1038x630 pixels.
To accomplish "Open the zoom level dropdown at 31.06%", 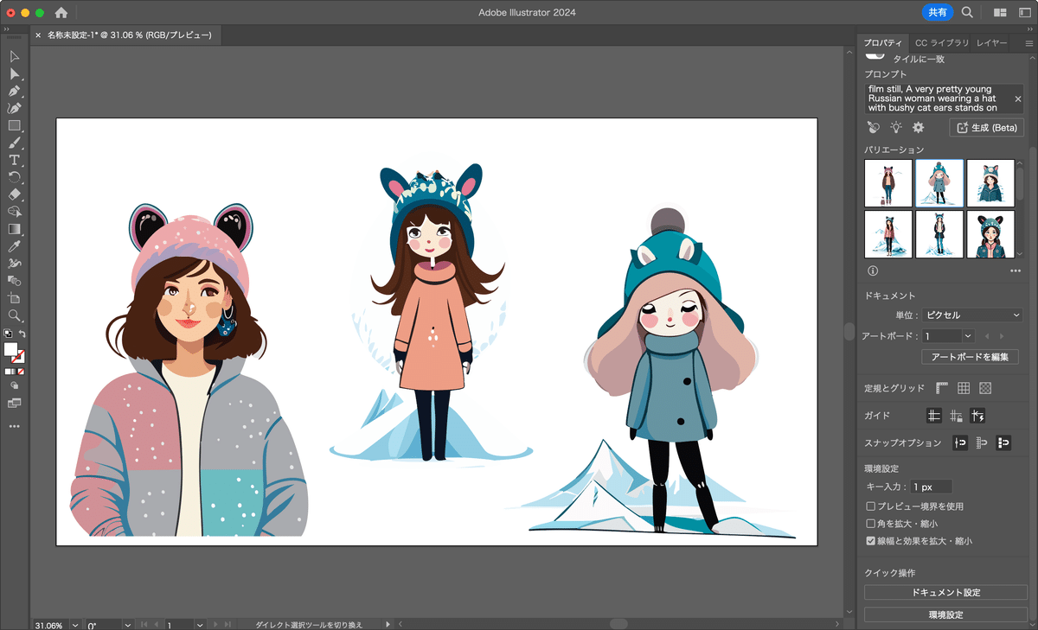I will pos(75,624).
